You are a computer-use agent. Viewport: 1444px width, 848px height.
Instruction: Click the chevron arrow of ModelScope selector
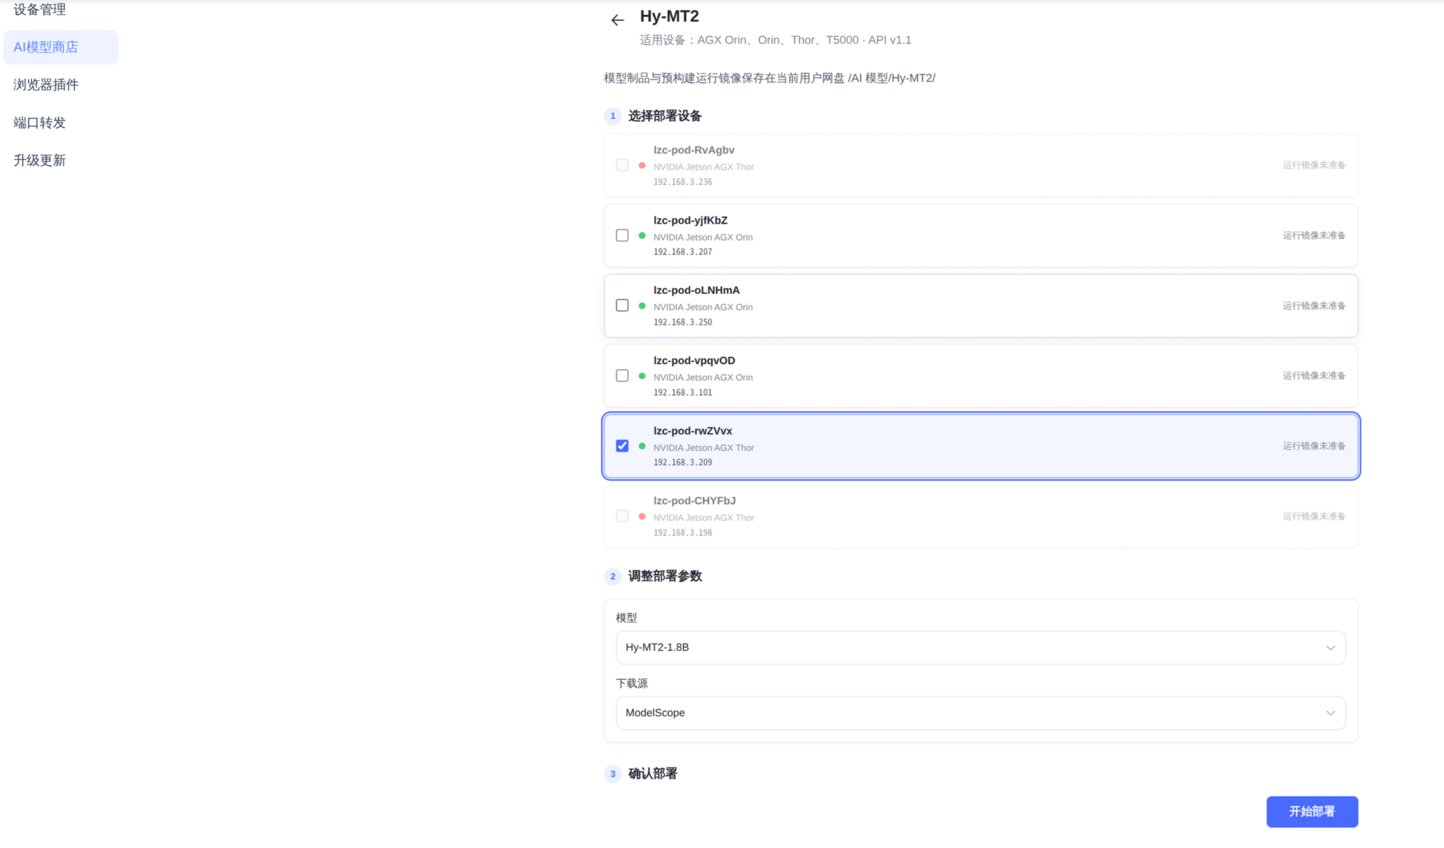(x=1330, y=713)
